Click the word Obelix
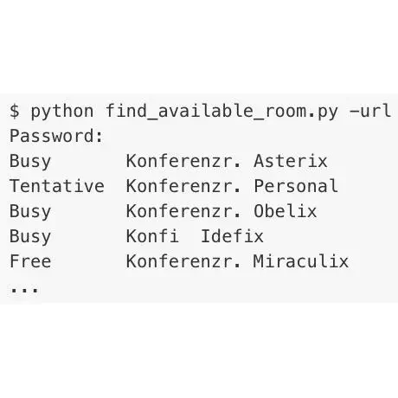This screenshot has width=398, height=398. click(285, 211)
